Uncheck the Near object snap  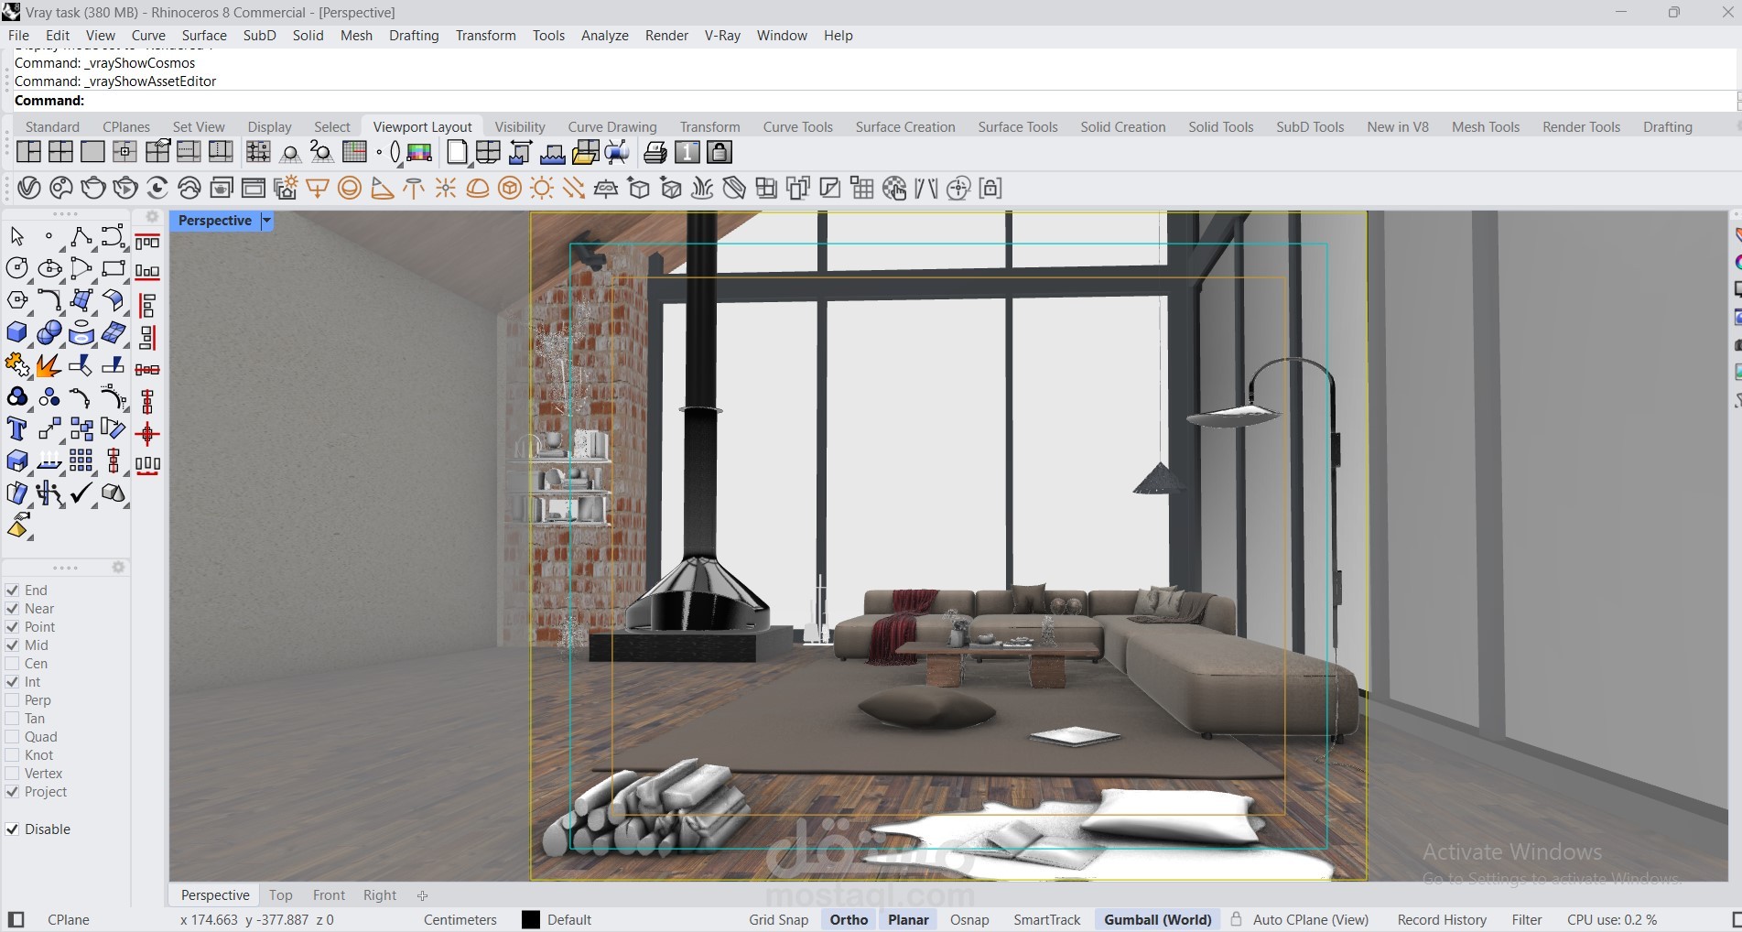coord(13,609)
